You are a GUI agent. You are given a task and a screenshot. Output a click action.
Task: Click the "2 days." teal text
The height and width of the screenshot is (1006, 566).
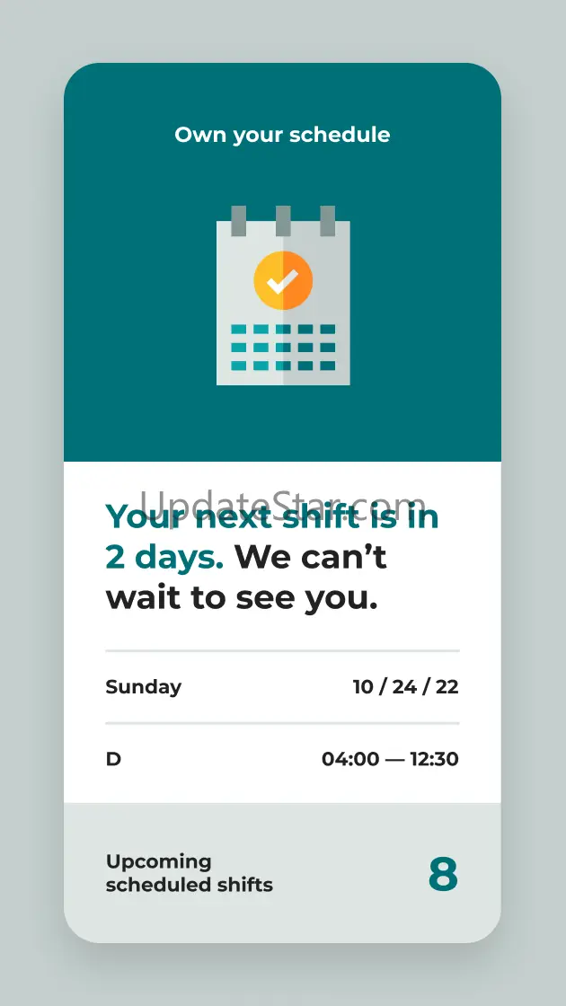click(164, 558)
